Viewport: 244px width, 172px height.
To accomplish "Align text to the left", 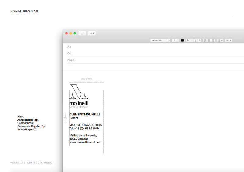I will (205, 40).
